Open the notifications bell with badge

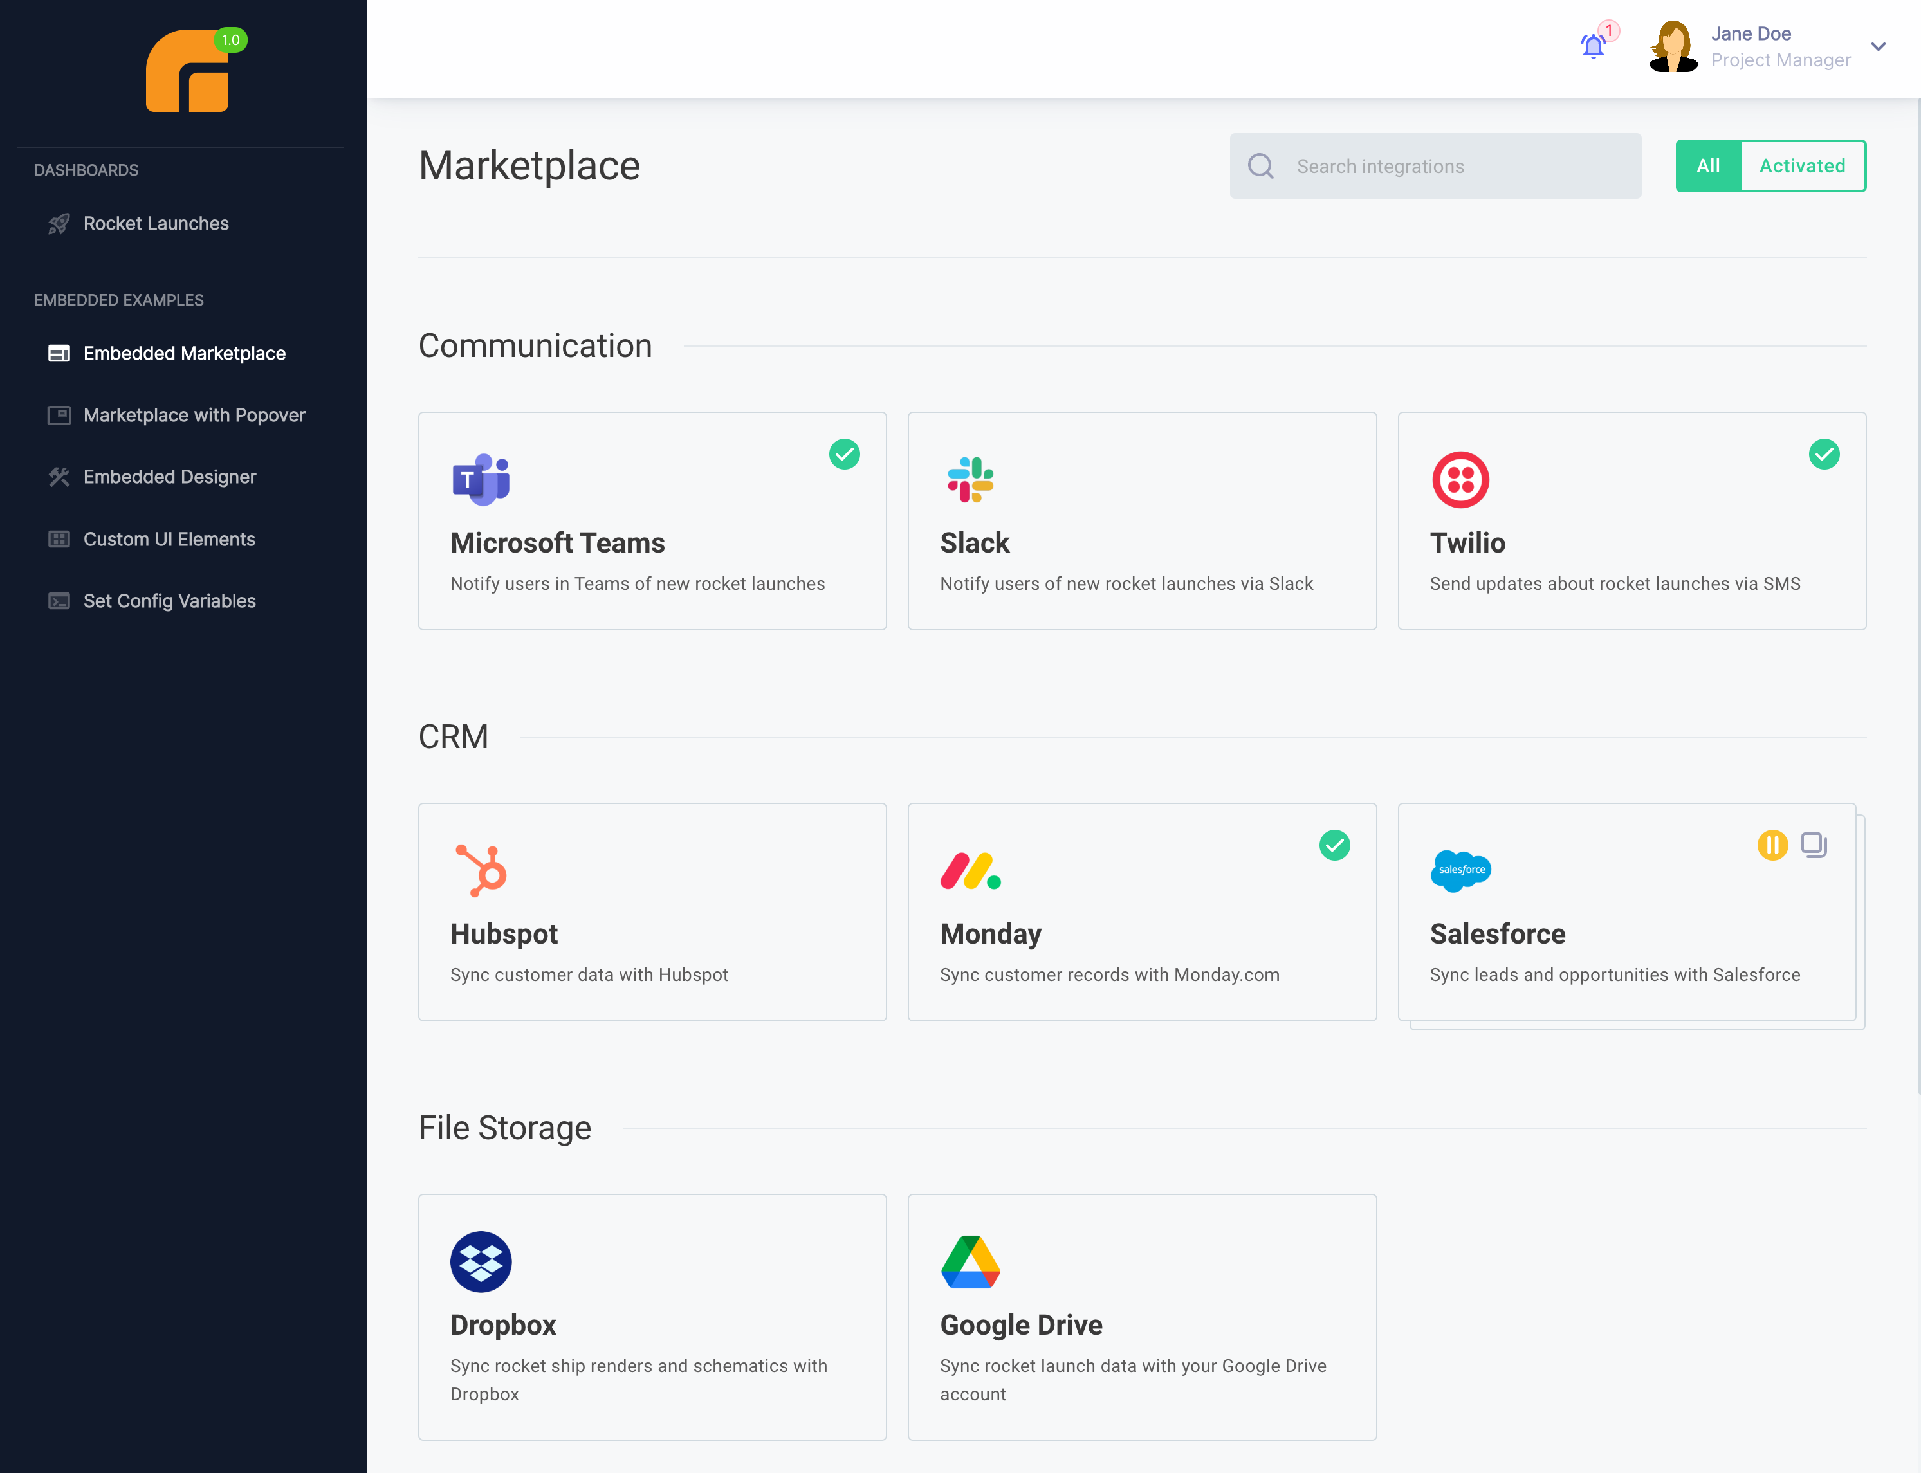(1593, 46)
